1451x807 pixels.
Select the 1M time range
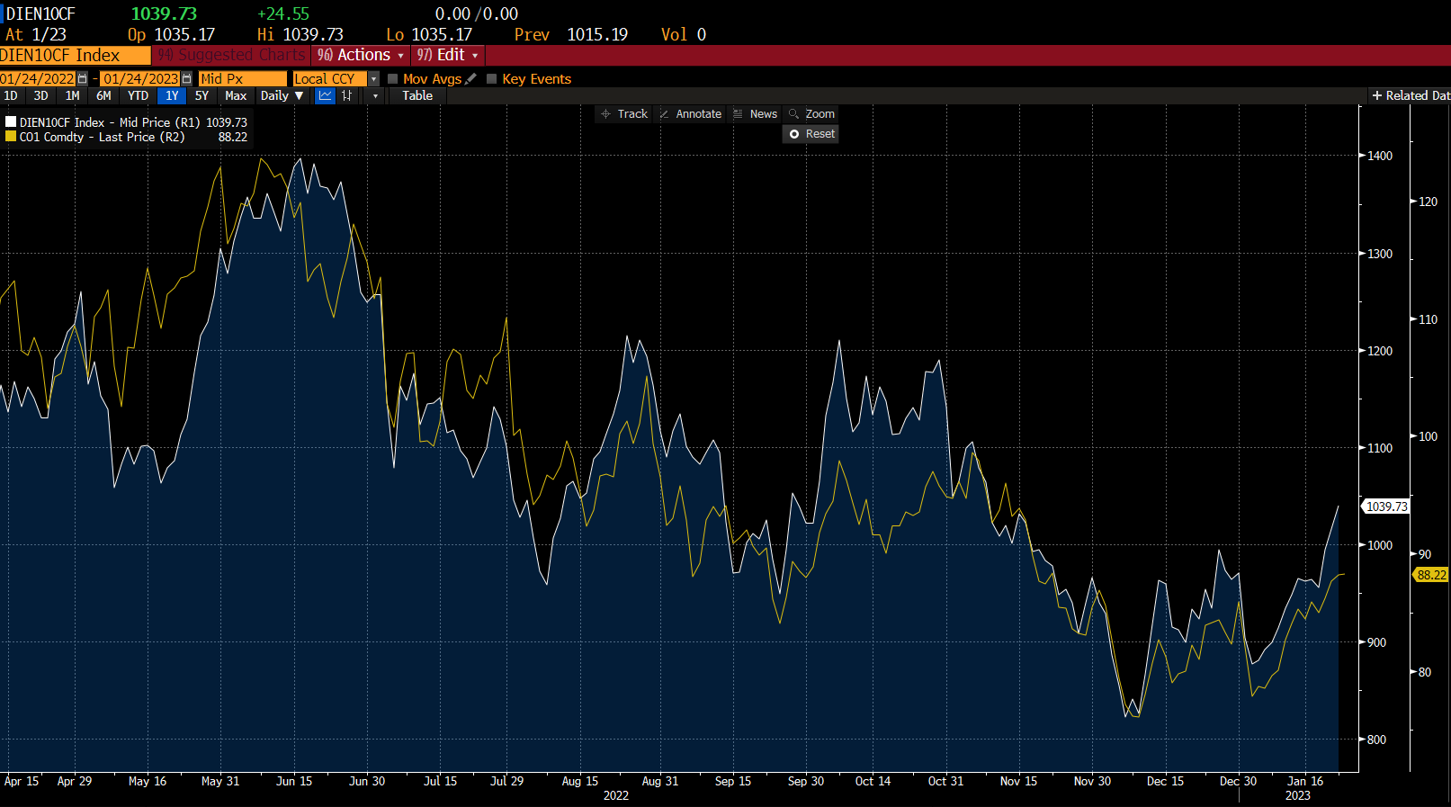coord(72,95)
